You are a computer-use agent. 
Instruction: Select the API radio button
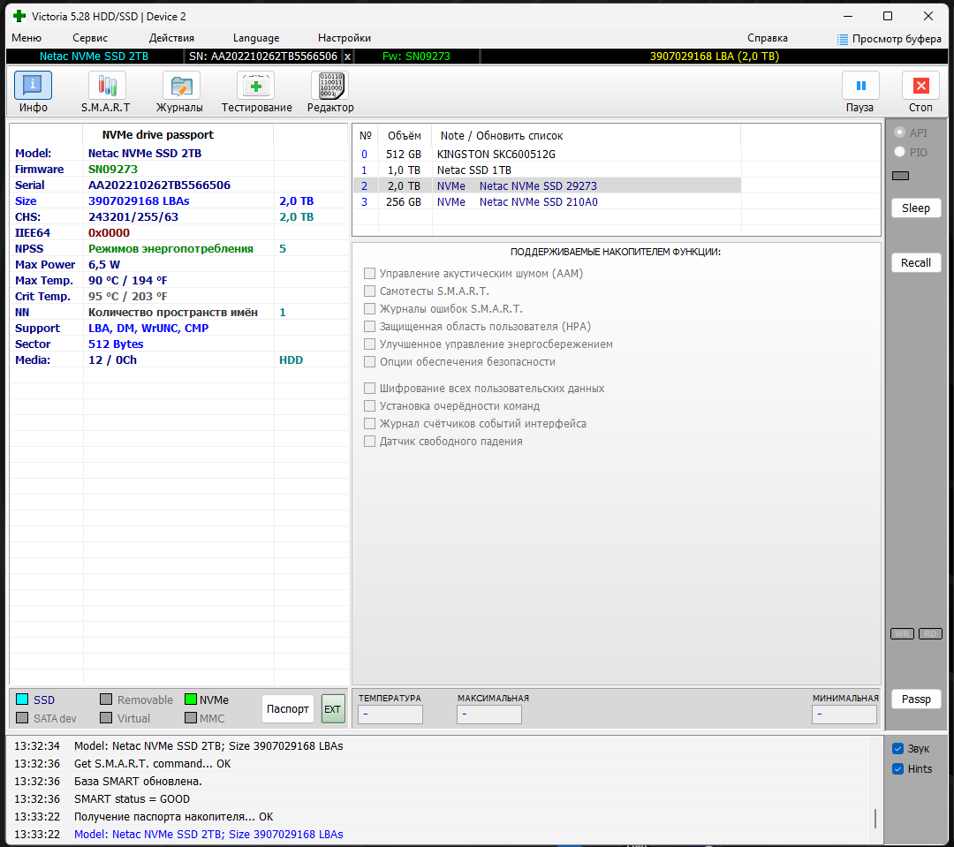[x=899, y=132]
